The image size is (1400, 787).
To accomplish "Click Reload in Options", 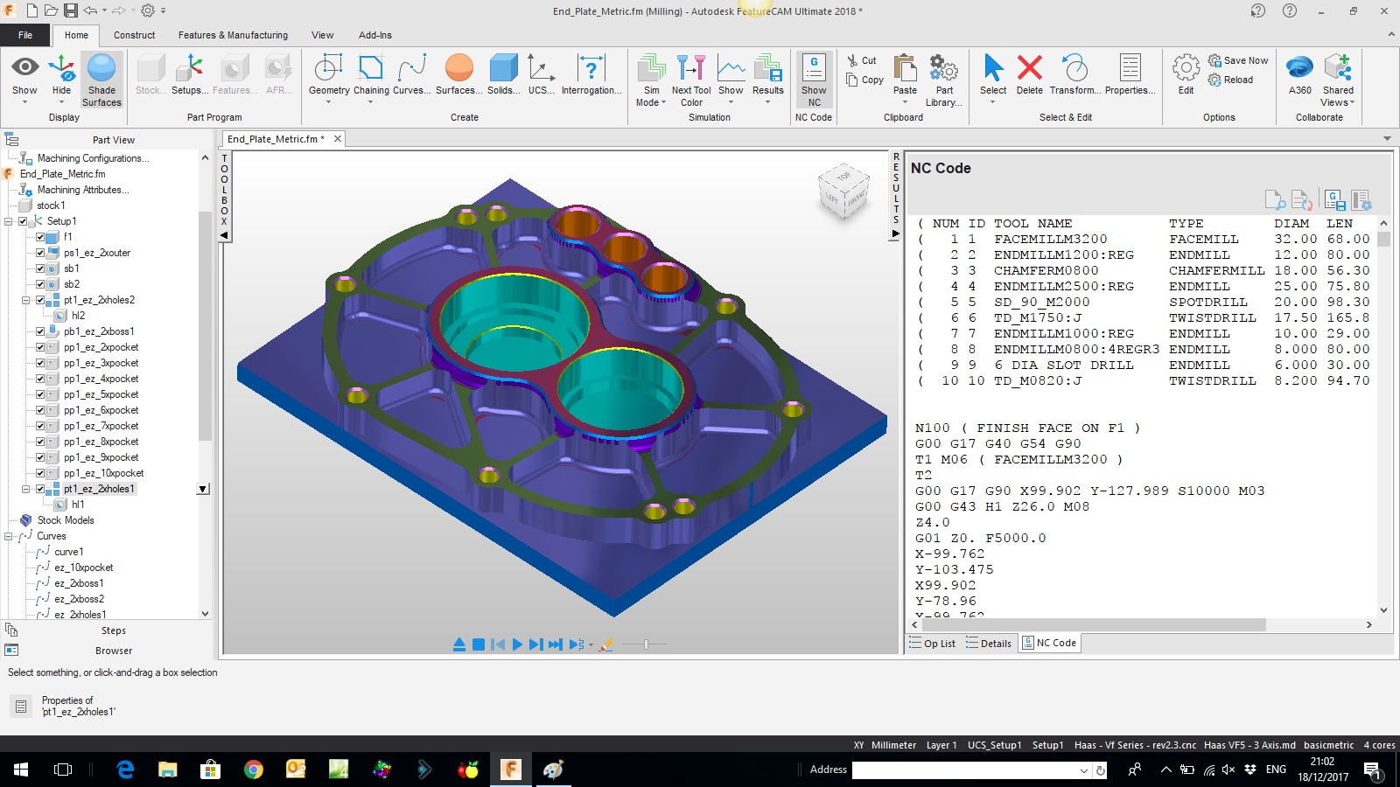I will [x=1230, y=80].
